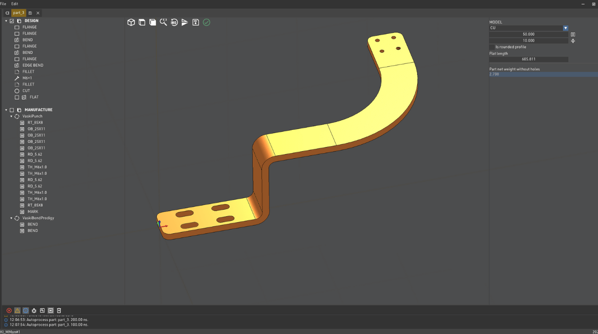Clear the log with trash icon
The width and height of the screenshot is (598, 334).
[59, 310]
